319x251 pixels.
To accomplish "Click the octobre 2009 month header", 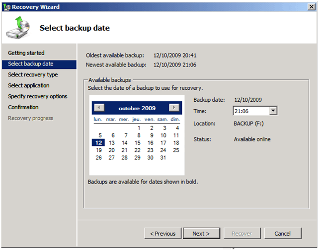I will (137, 108).
